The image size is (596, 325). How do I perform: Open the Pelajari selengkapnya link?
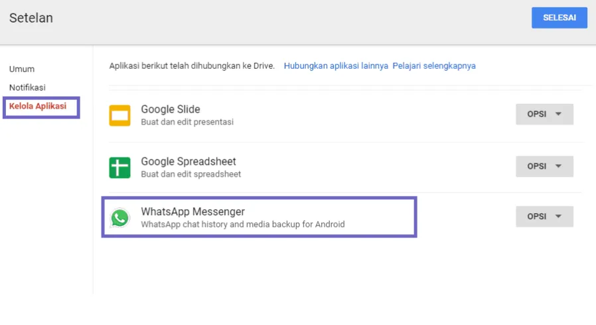coord(434,66)
